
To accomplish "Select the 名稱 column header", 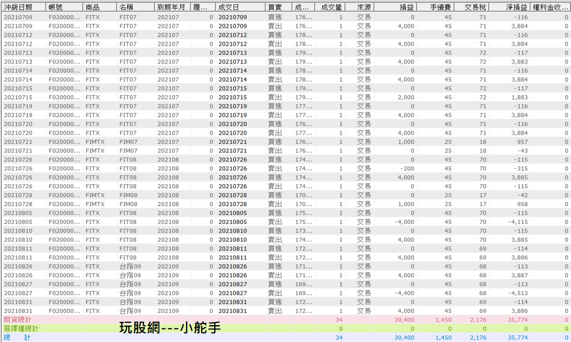I will [136, 7].
